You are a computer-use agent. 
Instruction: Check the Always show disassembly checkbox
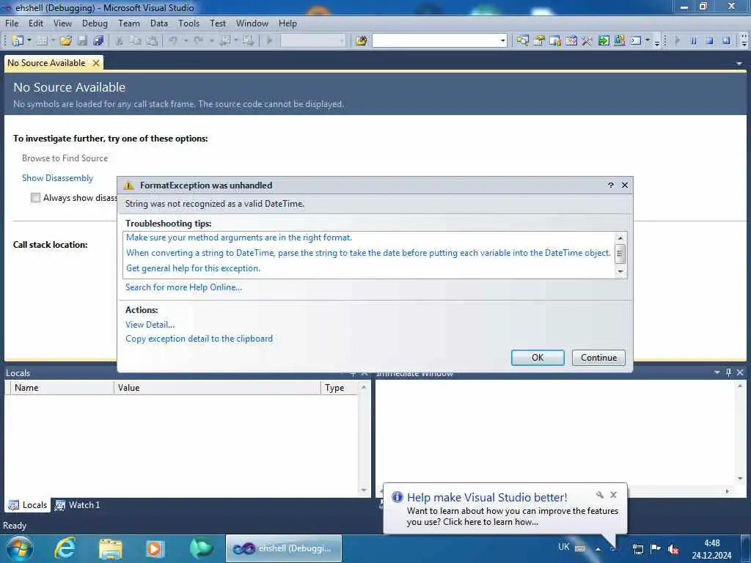click(35, 198)
